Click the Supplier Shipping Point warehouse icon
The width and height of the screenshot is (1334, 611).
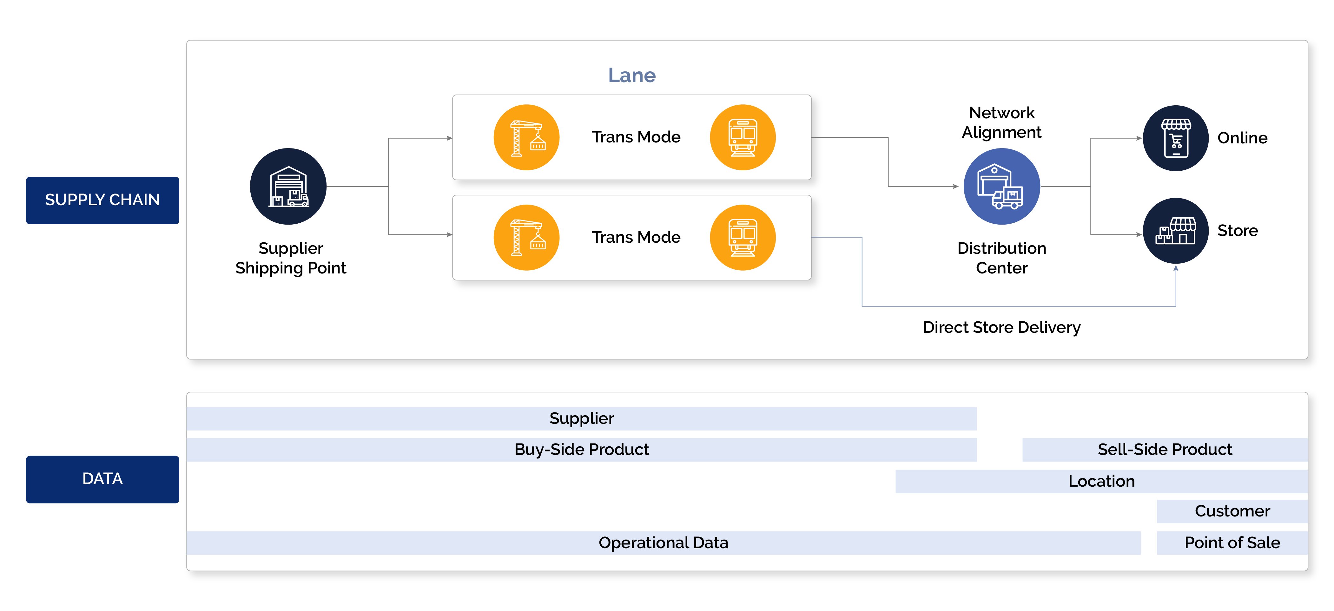pyautogui.click(x=288, y=187)
